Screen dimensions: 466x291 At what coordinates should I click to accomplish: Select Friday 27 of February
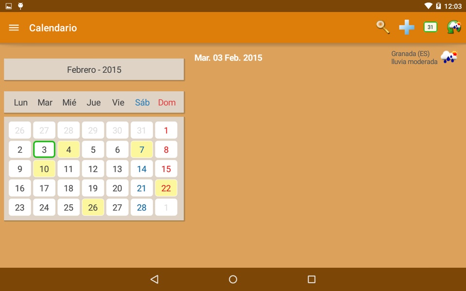coord(117,207)
